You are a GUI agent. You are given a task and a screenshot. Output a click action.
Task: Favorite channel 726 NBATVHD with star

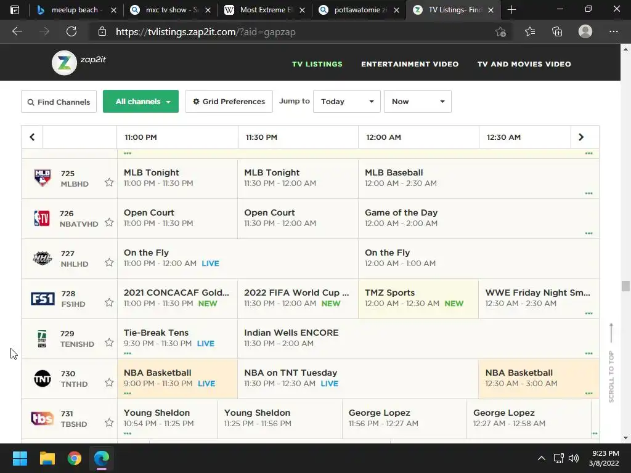109,222
